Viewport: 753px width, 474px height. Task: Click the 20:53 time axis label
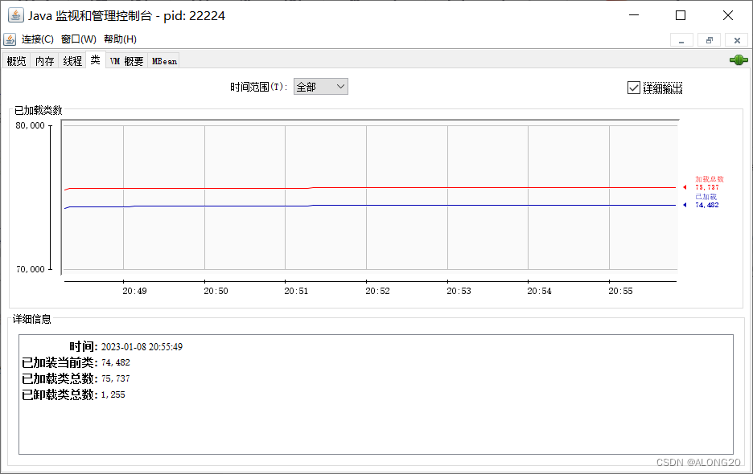459,291
